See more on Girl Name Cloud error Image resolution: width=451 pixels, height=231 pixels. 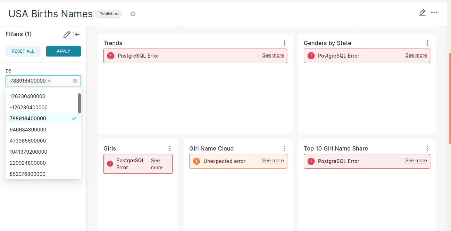[273, 161]
